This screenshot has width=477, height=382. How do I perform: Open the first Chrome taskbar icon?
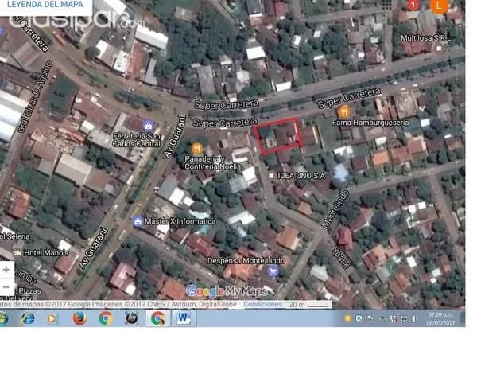[106, 318]
